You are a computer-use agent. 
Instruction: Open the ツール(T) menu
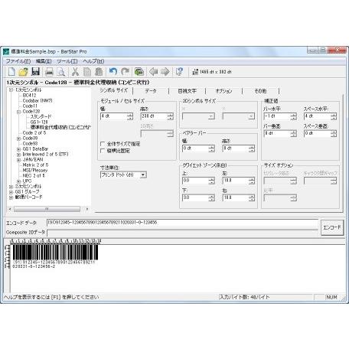(x=67, y=61)
